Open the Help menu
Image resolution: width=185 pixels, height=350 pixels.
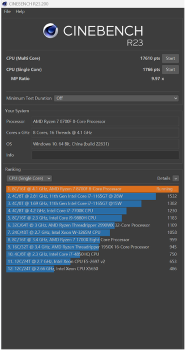click(20, 11)
